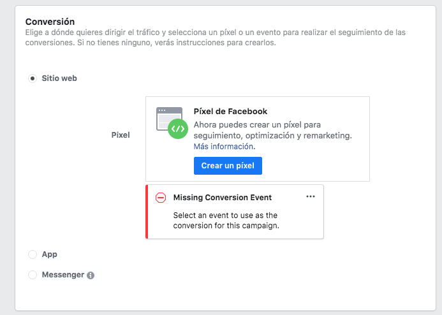This screenshot has width=442, height=315.
Task: Open the info icon beside Messenger
Action: coord(91,275)
